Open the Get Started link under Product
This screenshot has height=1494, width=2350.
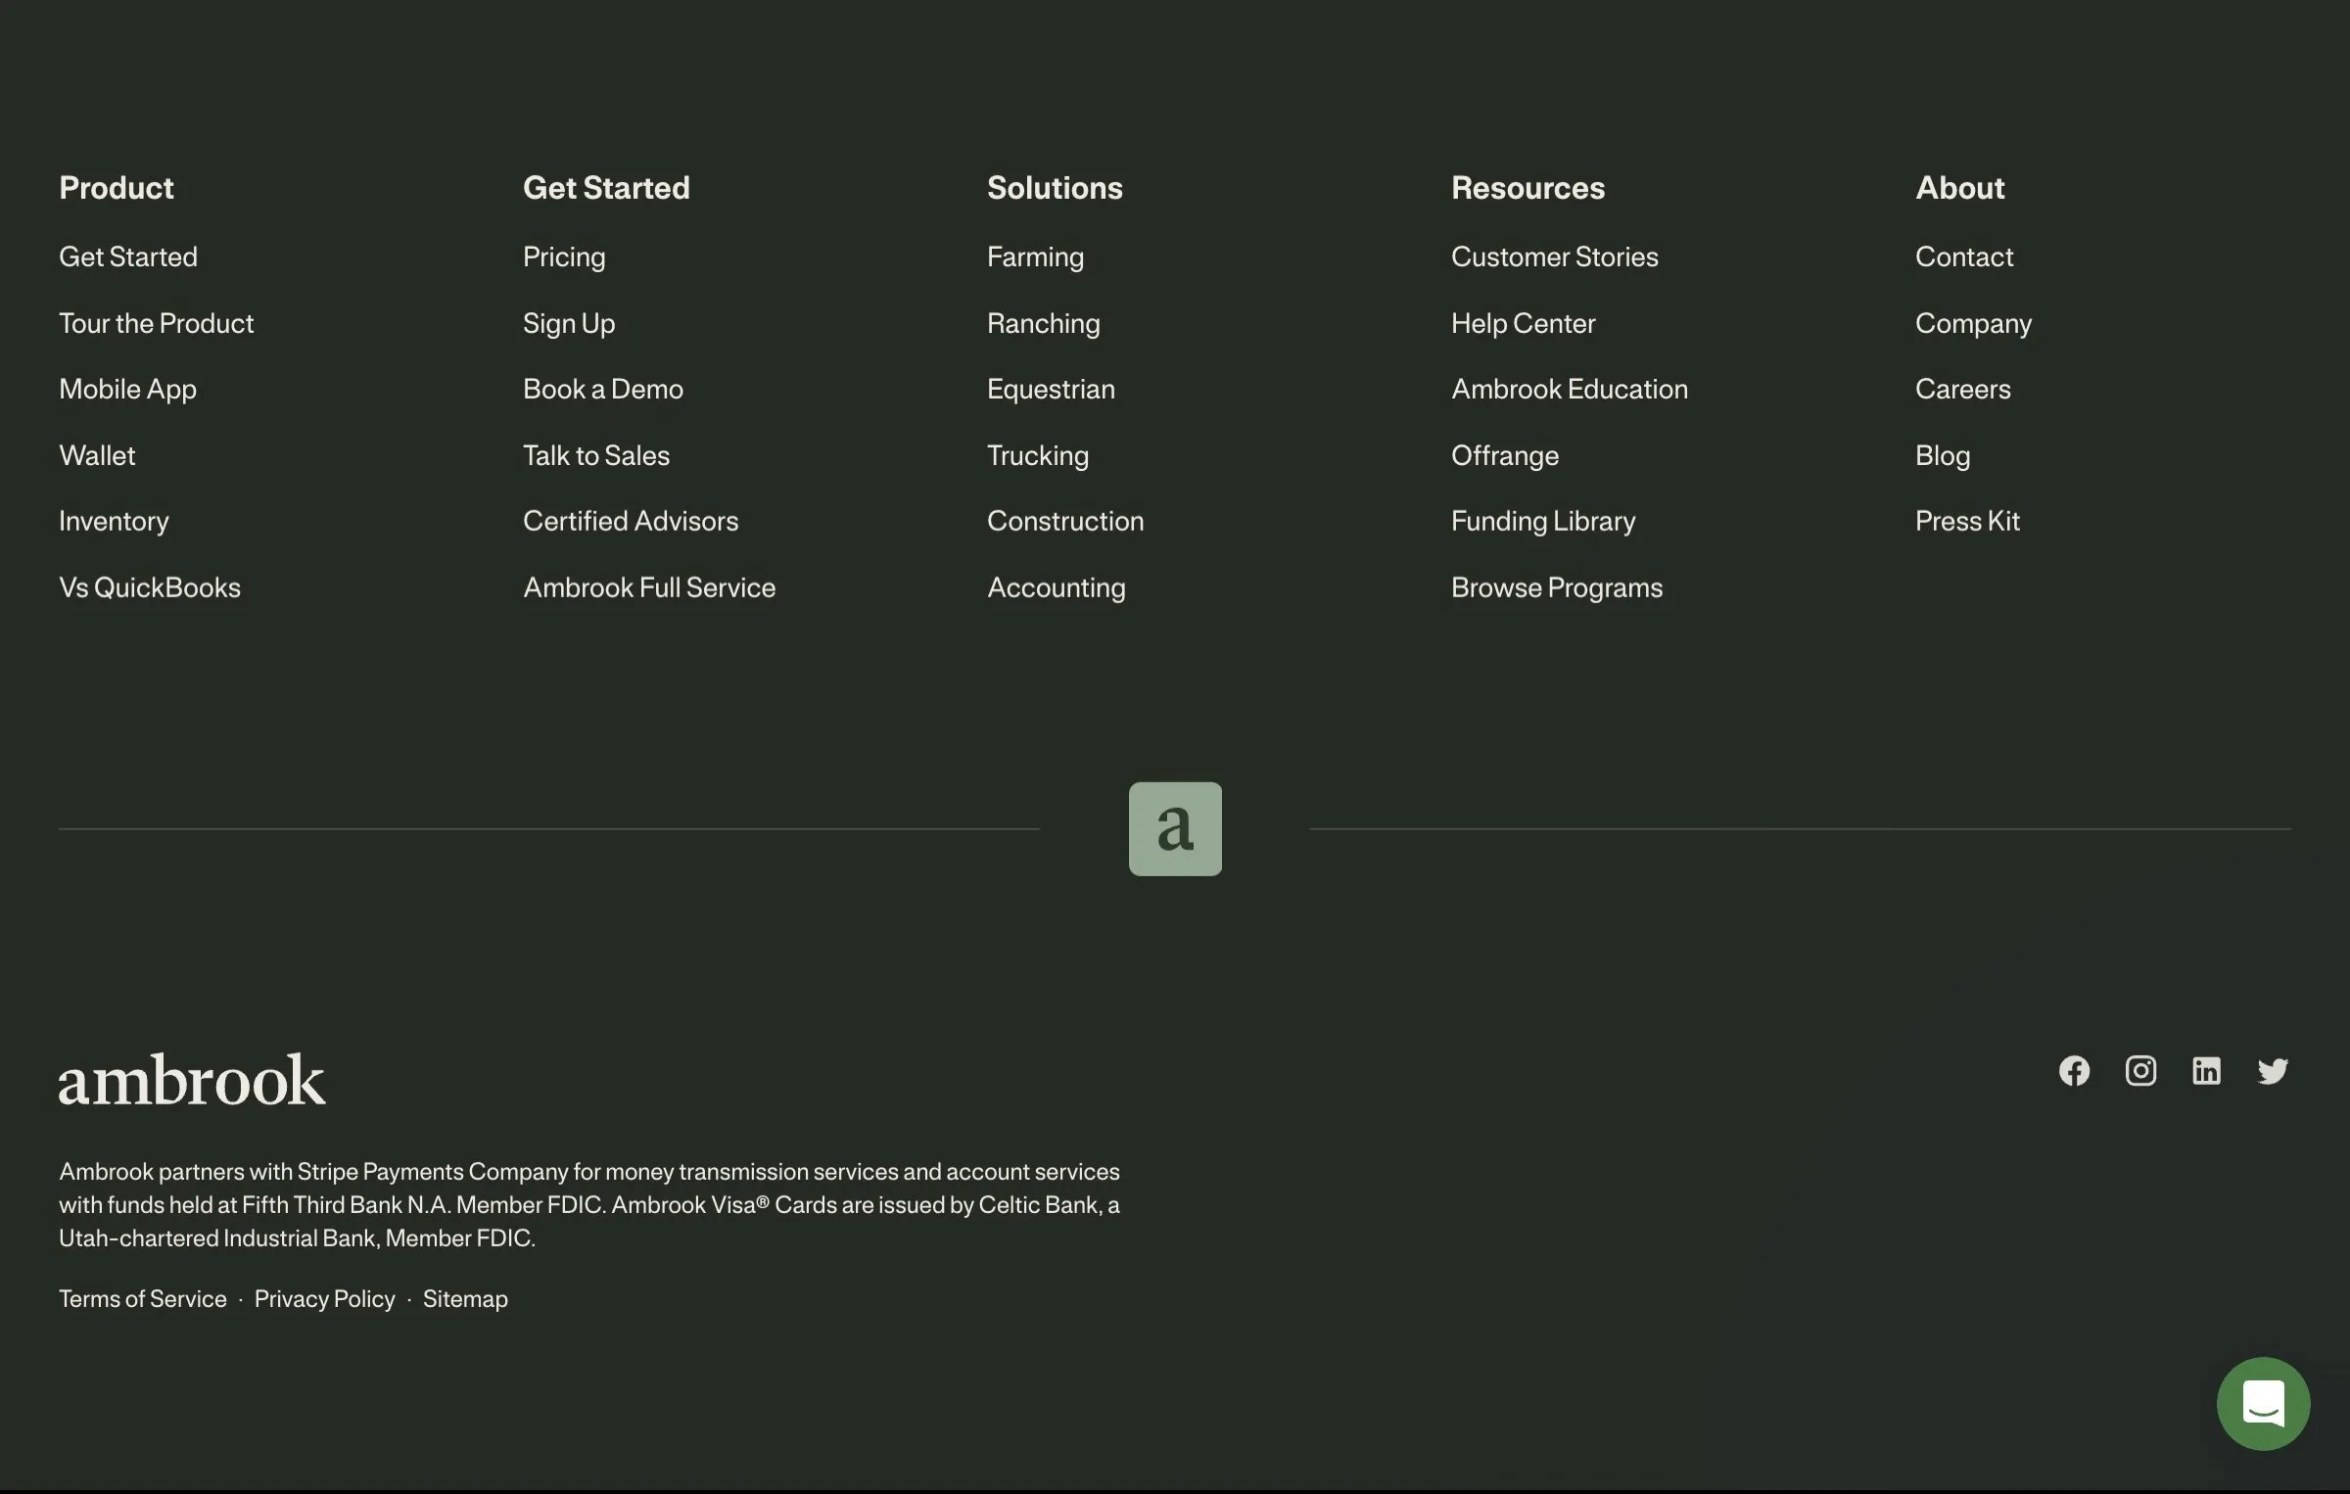click(128, 257)
